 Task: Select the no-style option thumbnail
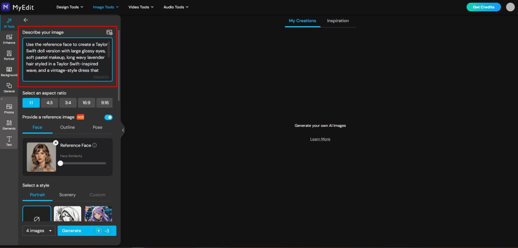tap(37, 214)
